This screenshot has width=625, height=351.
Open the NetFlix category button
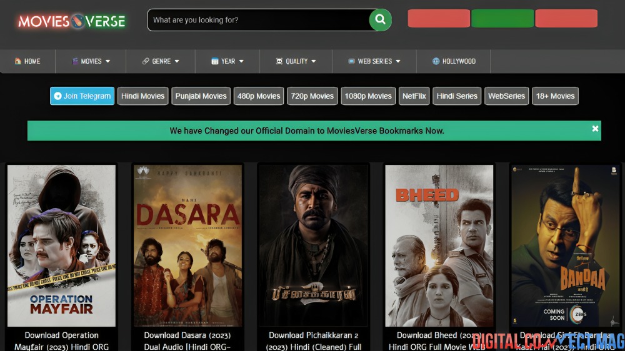pos(414,96)
